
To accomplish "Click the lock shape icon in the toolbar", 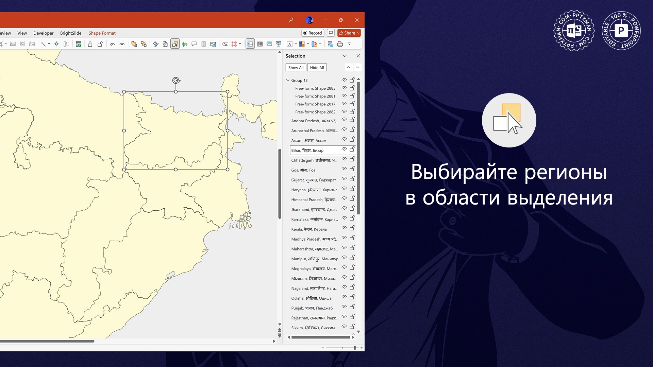I will click(90, 44).
